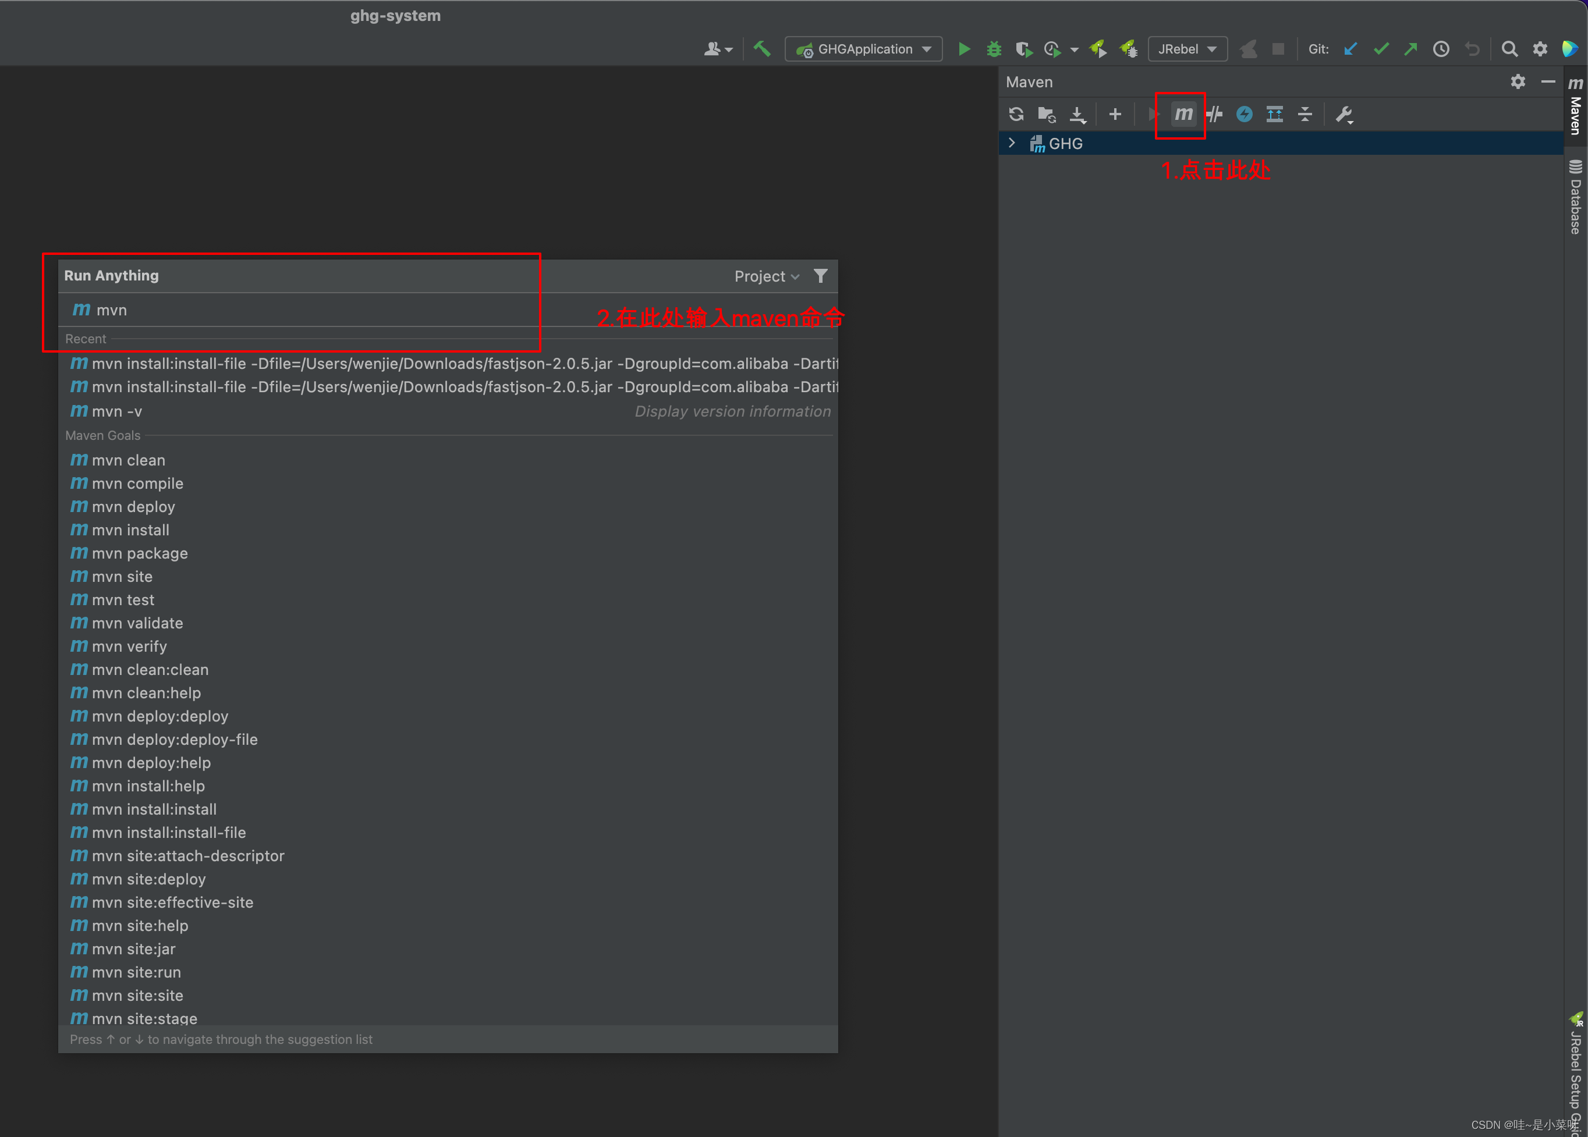Debug with JRebel rocket-bug icon
Screen dimensions: 1588x1137
pos(1128,49)
